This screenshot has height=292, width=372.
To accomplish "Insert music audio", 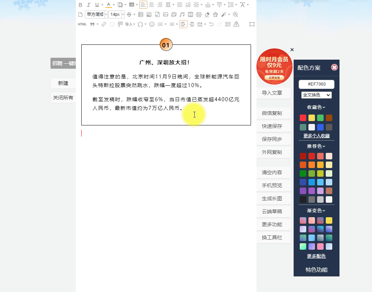I will point(182,14).
